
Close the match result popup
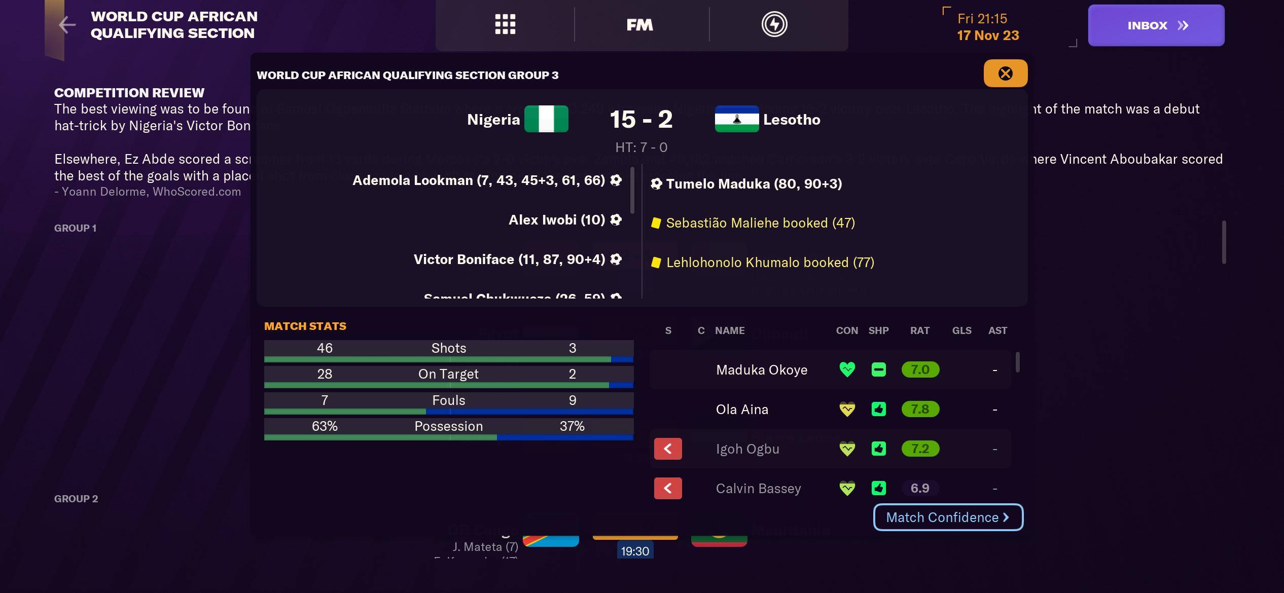coord(1005,73)
